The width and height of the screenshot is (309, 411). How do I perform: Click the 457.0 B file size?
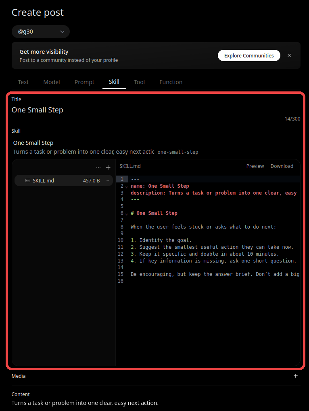click(92, 180)
